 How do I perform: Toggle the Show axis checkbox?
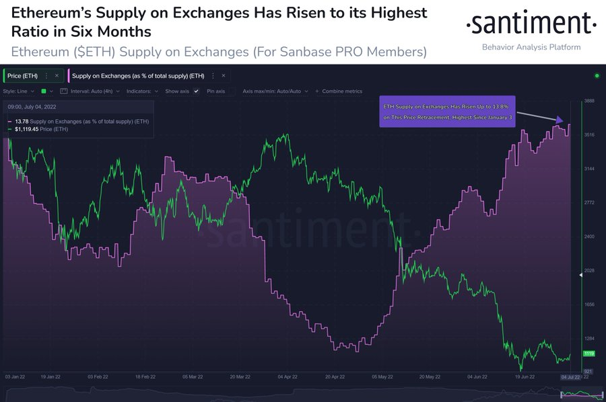tap(197, 91)
